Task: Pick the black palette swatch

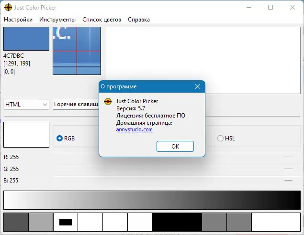Action: point(177,222)
